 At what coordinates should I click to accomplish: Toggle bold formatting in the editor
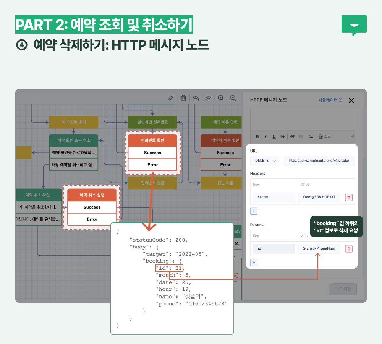tap(257, 136)
